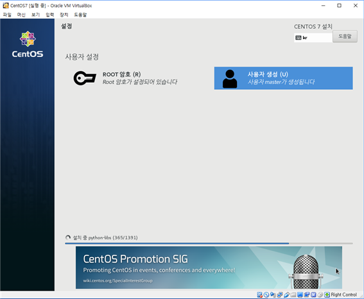
Task: Click the network adapters status icon
Action: 280,295
